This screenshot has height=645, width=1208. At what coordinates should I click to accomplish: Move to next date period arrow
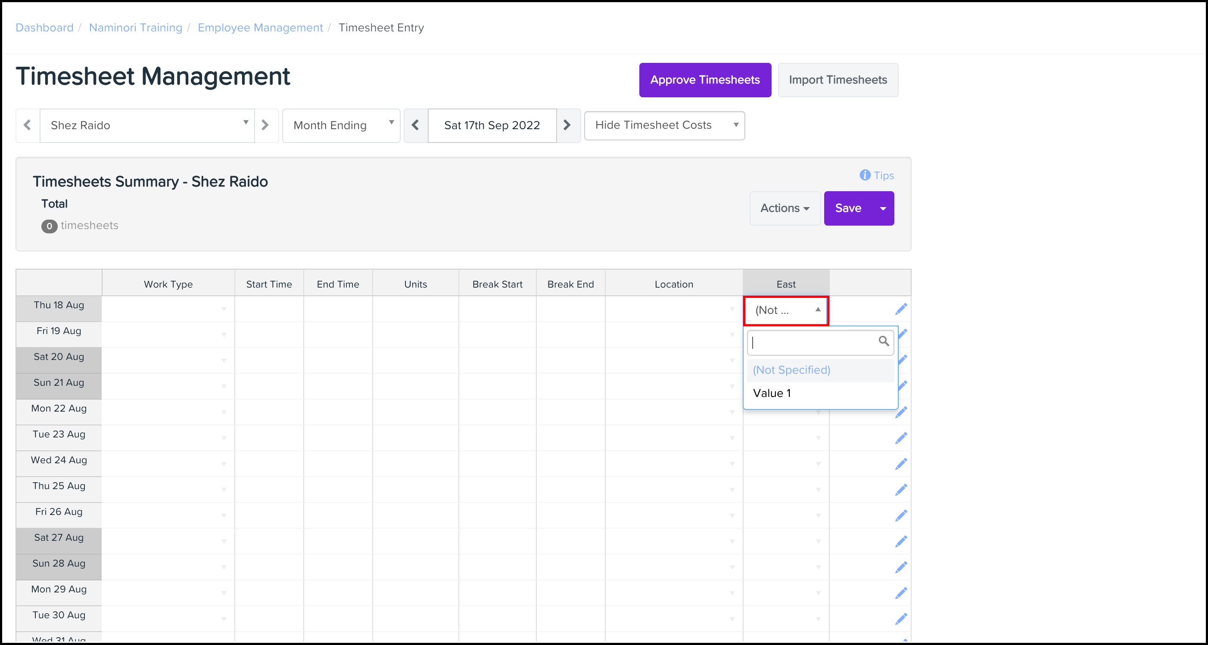[567, 125]
